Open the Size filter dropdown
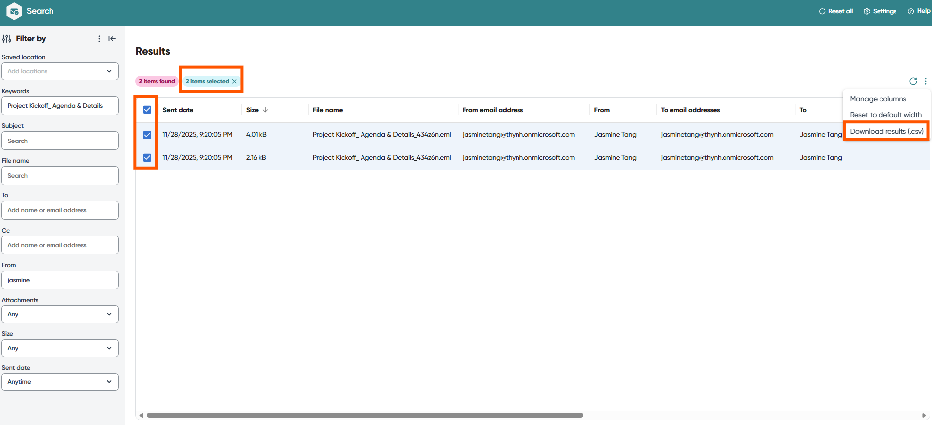The height and width of the screenshot is (425, 932). click(60, 348)
